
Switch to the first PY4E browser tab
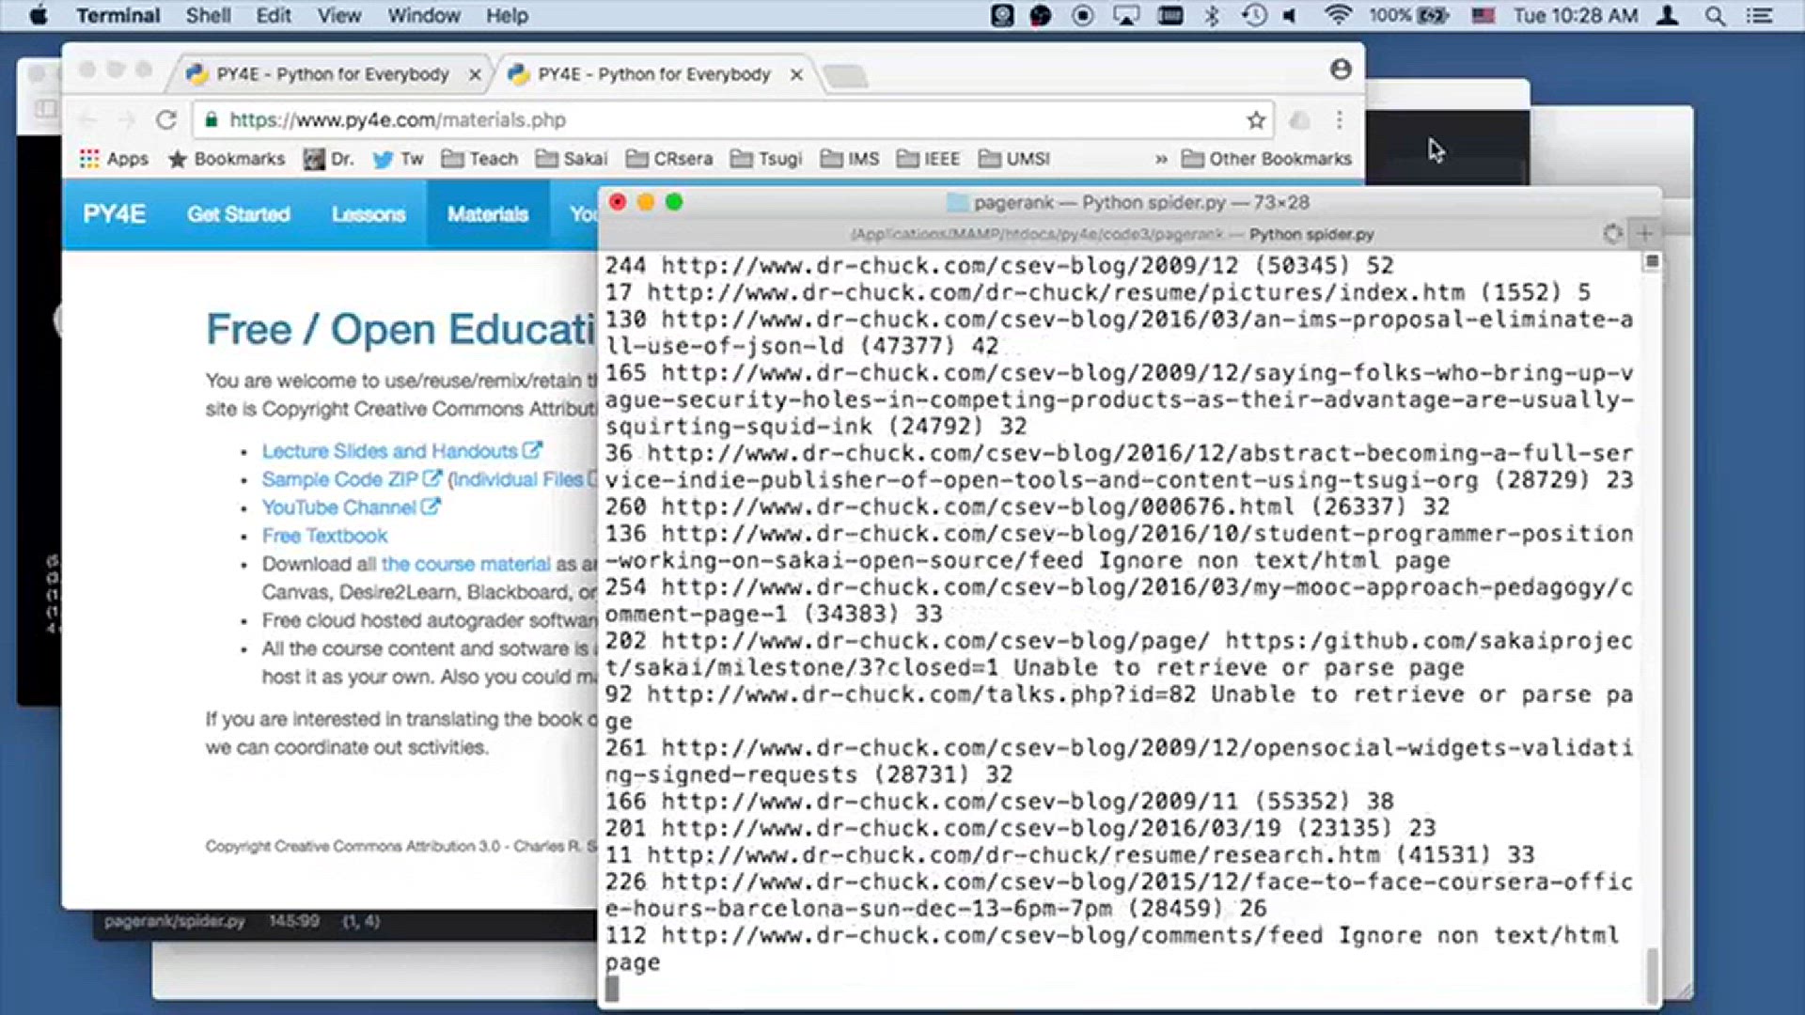coord(332,74)
